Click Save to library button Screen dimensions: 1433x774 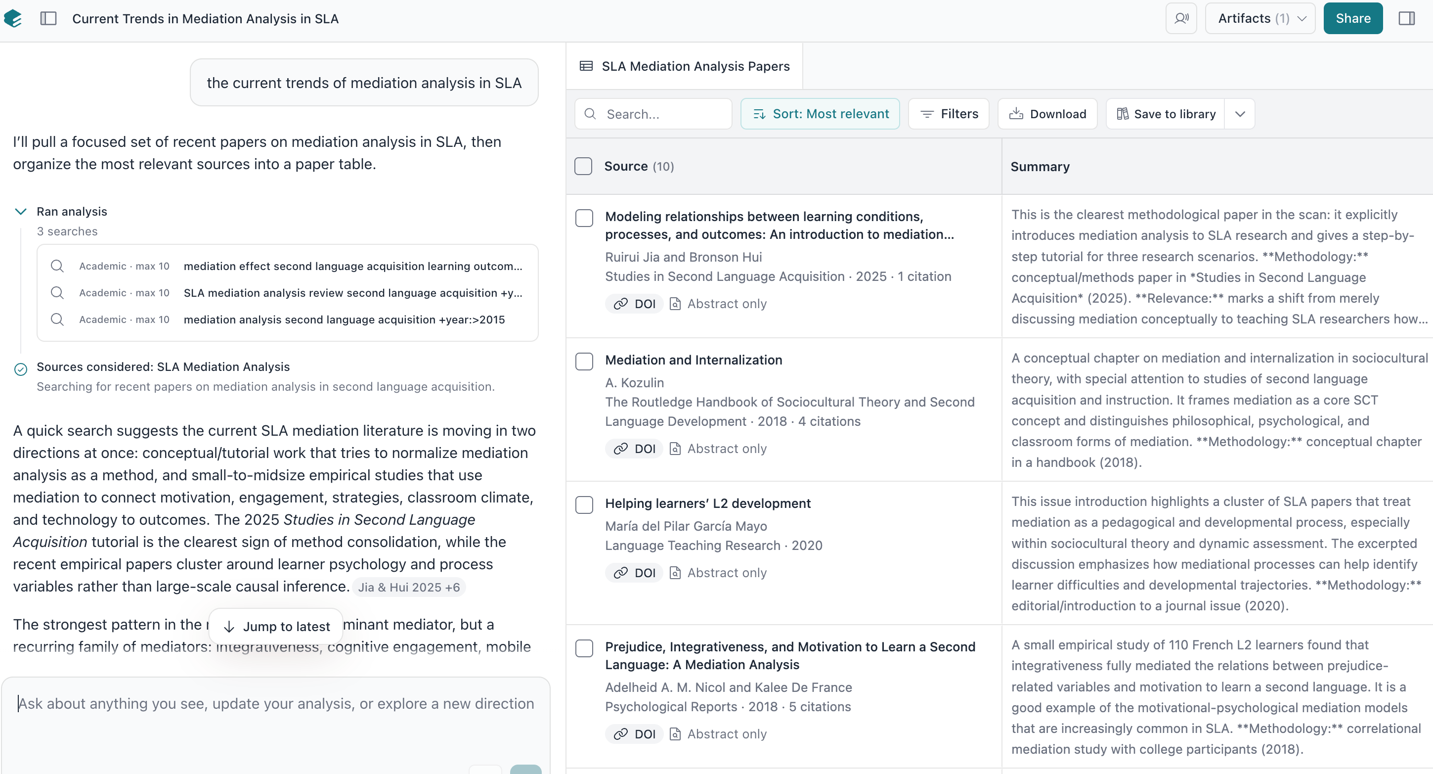point(1166,114)
